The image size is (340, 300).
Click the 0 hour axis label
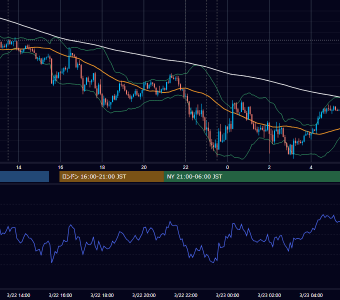click(x=227, y=167)
